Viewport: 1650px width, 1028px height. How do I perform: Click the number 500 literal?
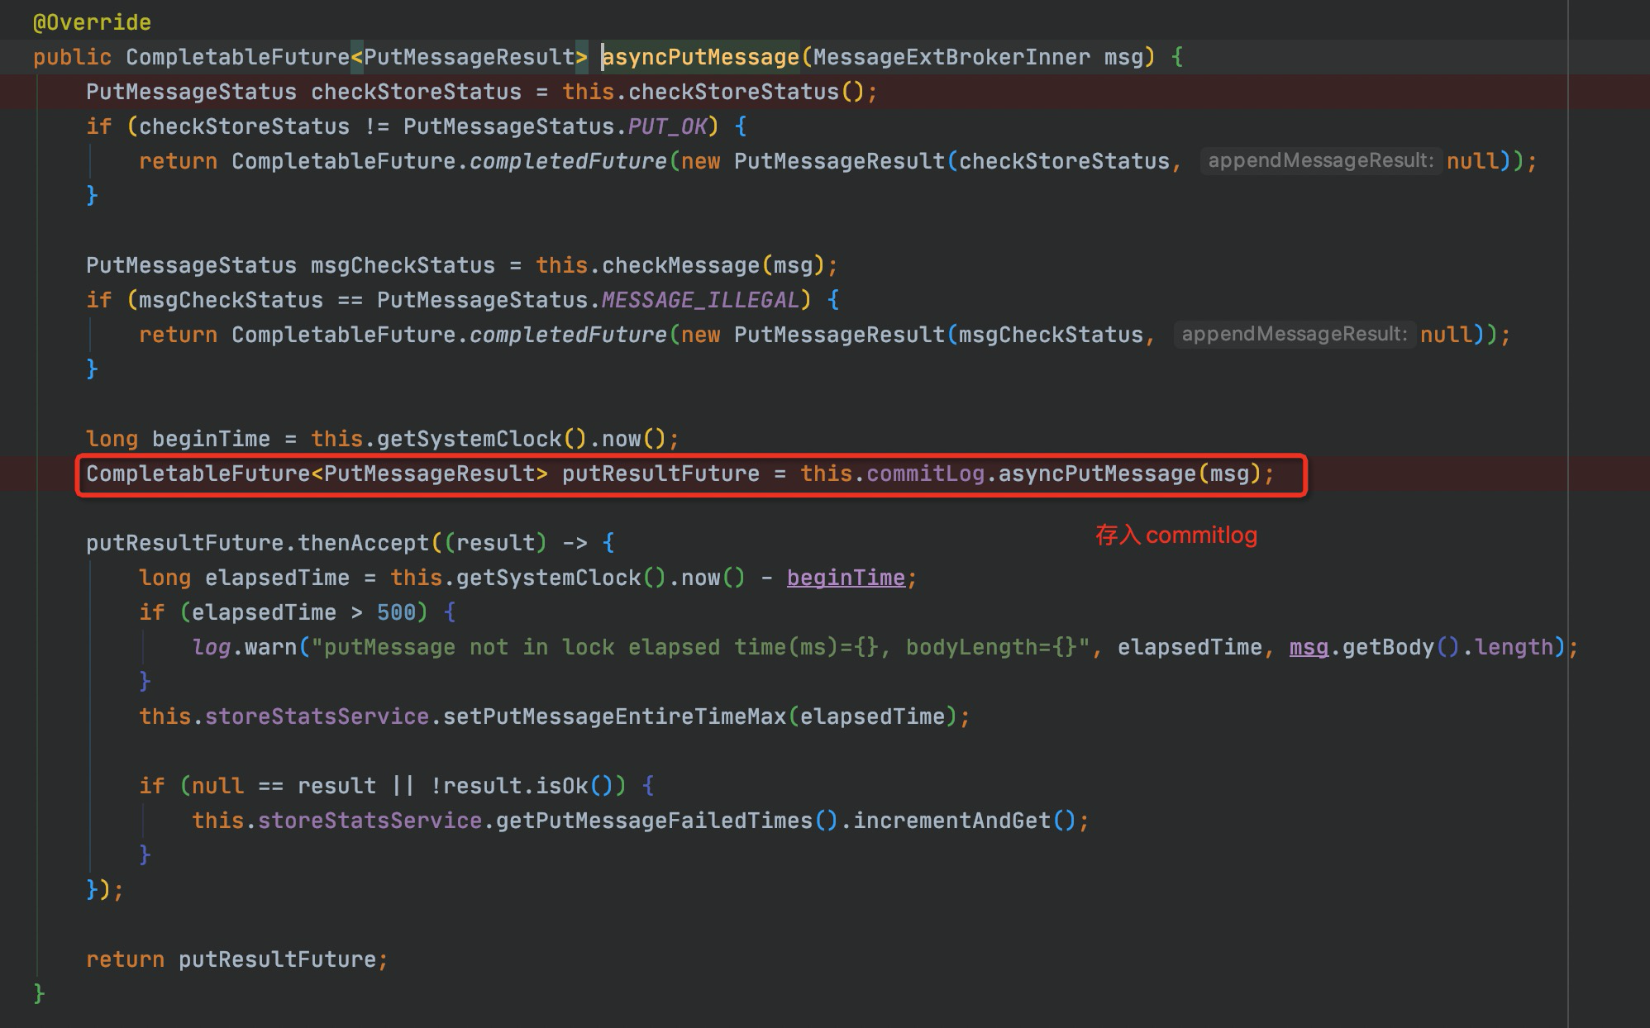[396, 612]
